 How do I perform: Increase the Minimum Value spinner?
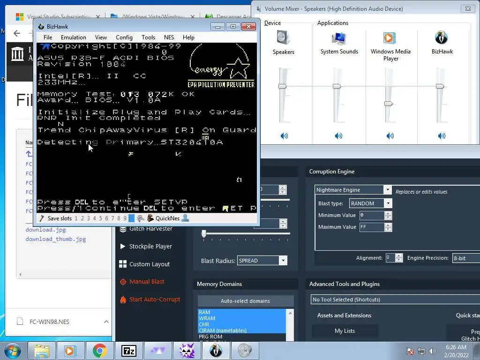coord(388,213)
